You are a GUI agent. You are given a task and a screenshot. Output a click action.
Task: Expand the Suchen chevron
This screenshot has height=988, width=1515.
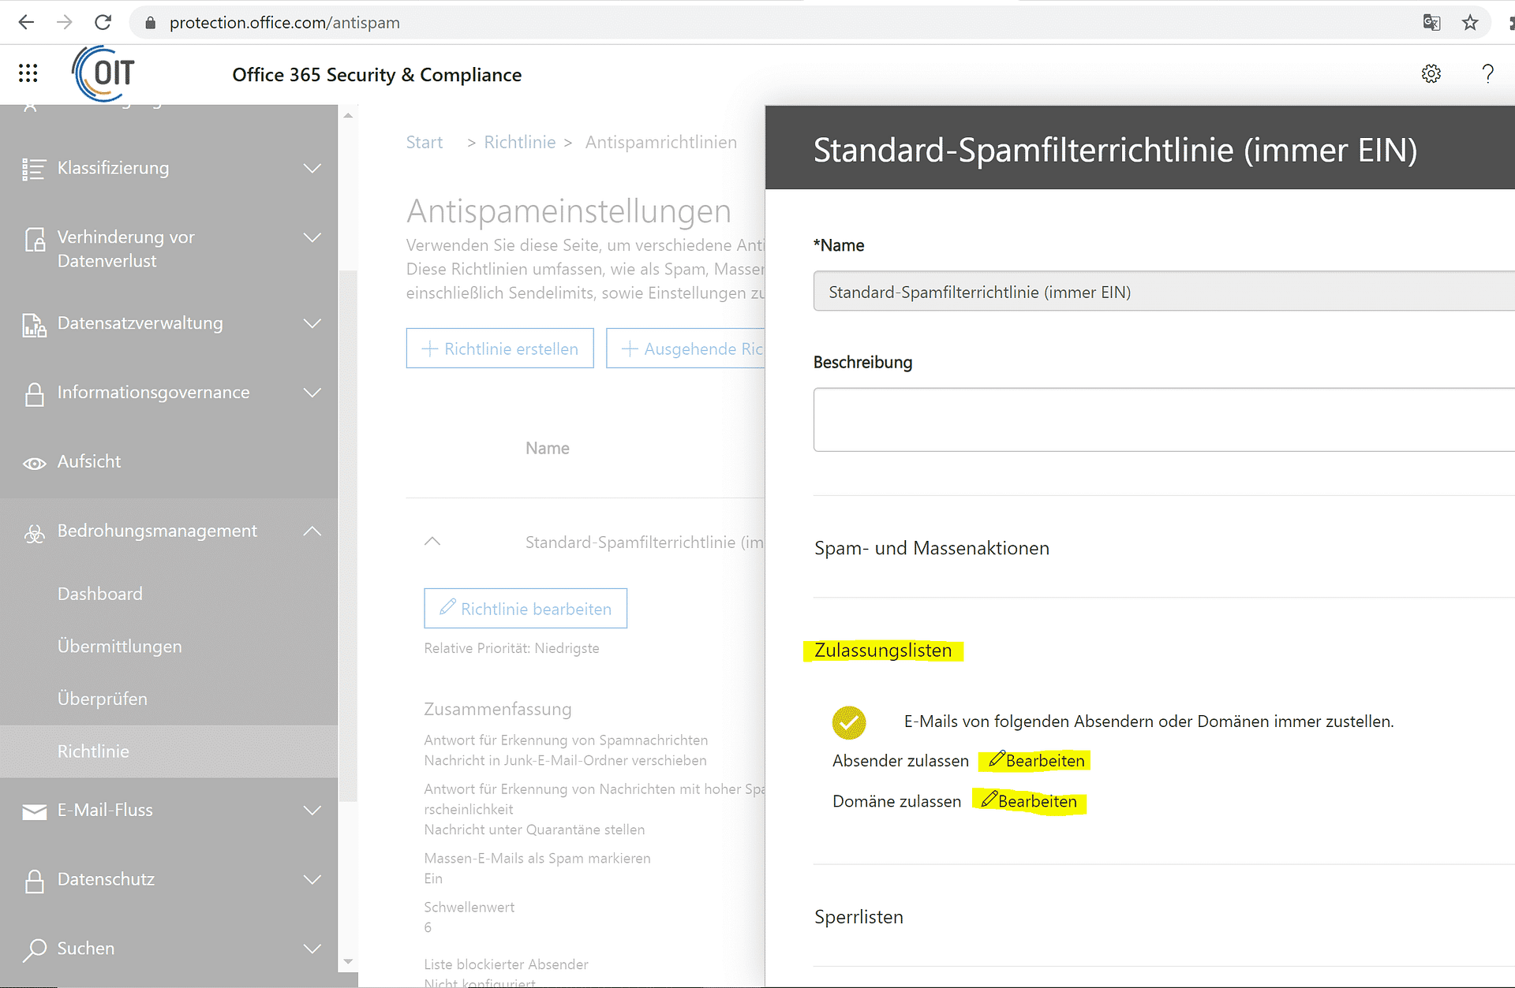click(312, 949)
